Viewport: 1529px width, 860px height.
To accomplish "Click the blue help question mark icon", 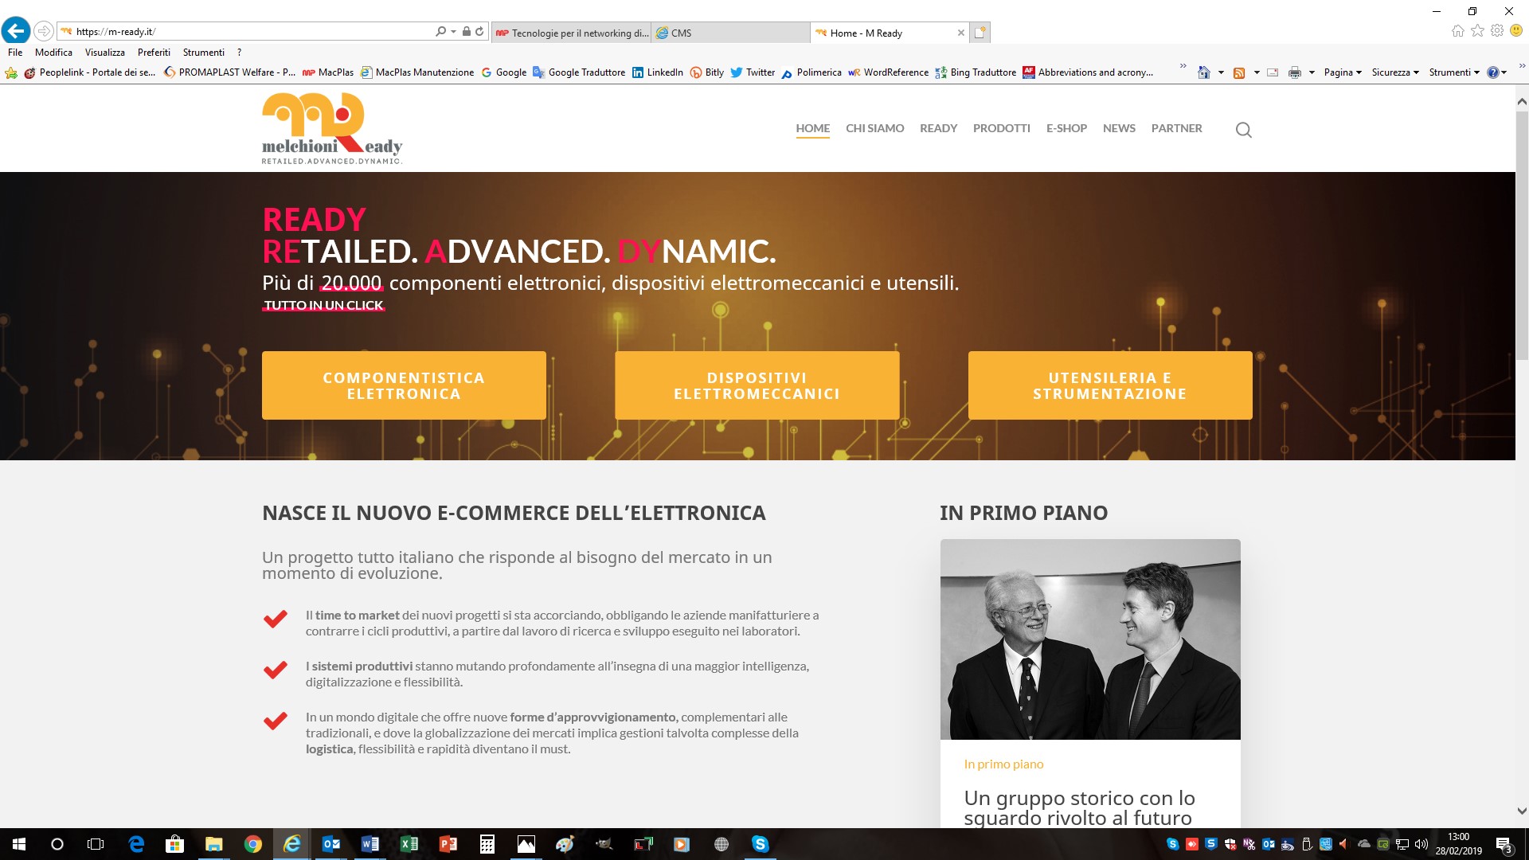I will [x=1492, y=72].
